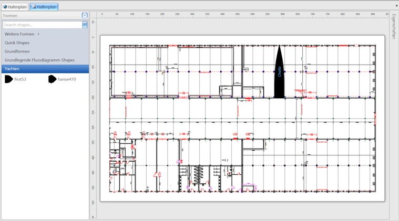Select the first53 yacht shape icon
This screenshot has height=221, width=399.
(x=8, y=79)
